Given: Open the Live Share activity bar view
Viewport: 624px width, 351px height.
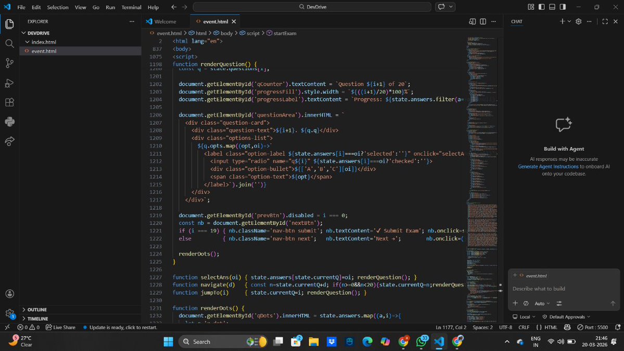Looking at the screenshot, I should (9, 141).
